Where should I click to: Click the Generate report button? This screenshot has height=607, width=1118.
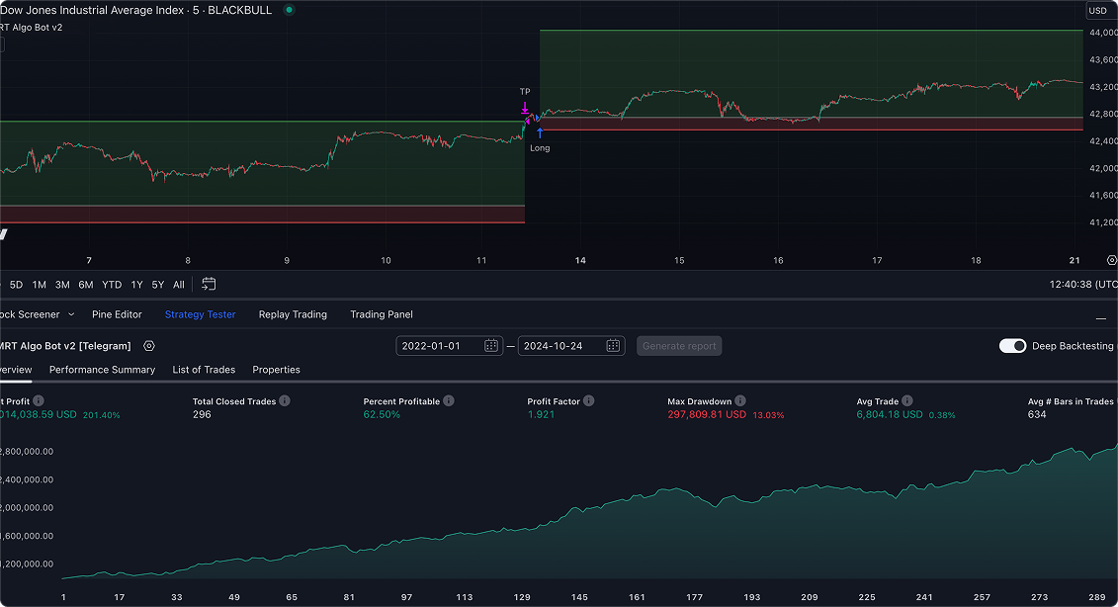click(679, 346)
